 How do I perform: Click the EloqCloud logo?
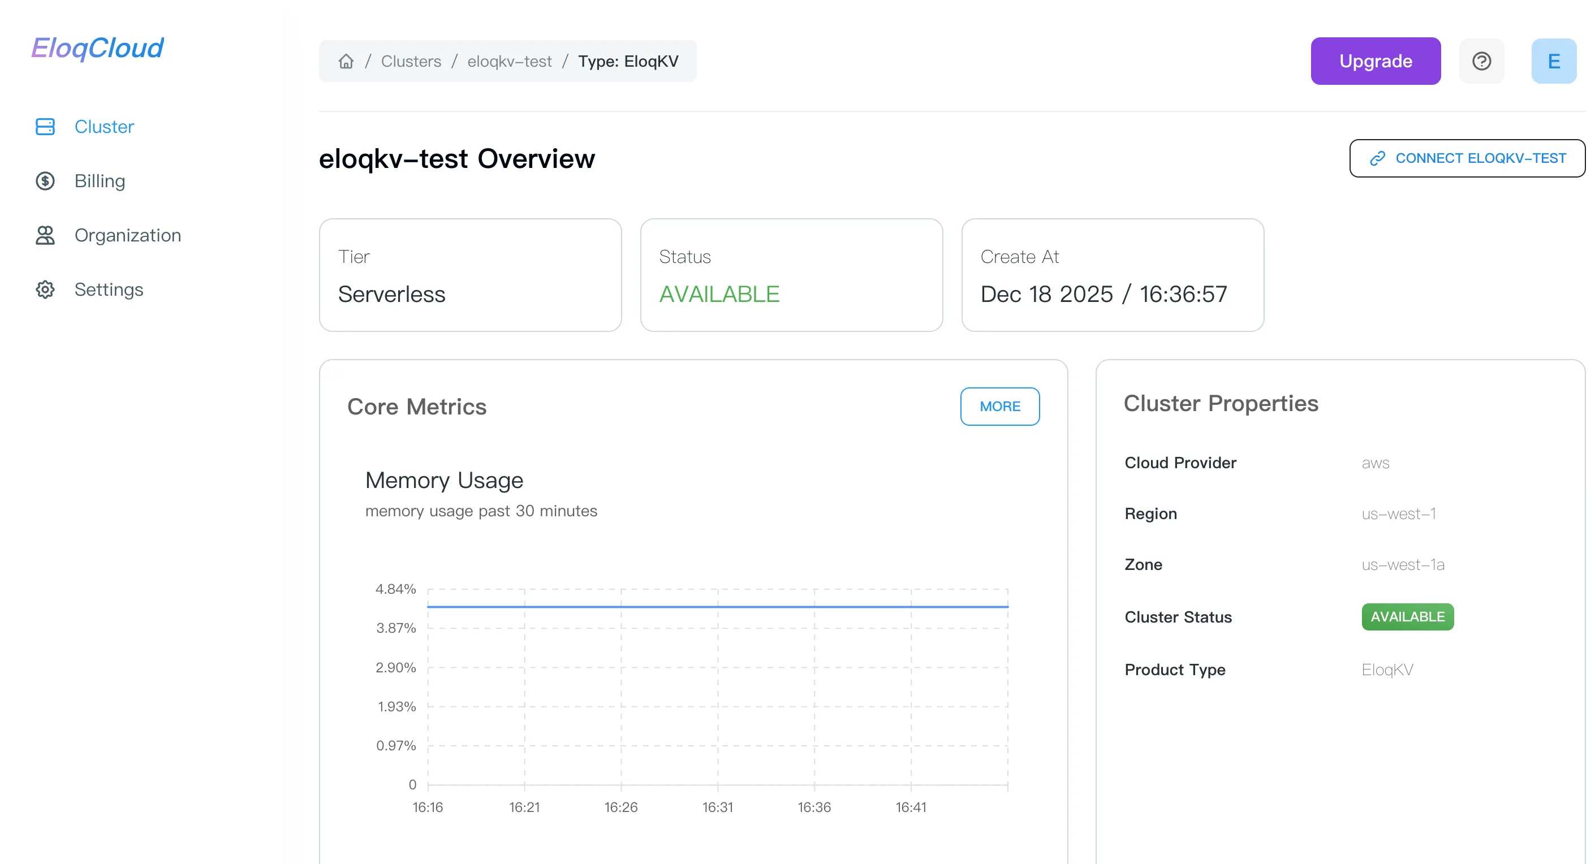[x=97, y=48]
